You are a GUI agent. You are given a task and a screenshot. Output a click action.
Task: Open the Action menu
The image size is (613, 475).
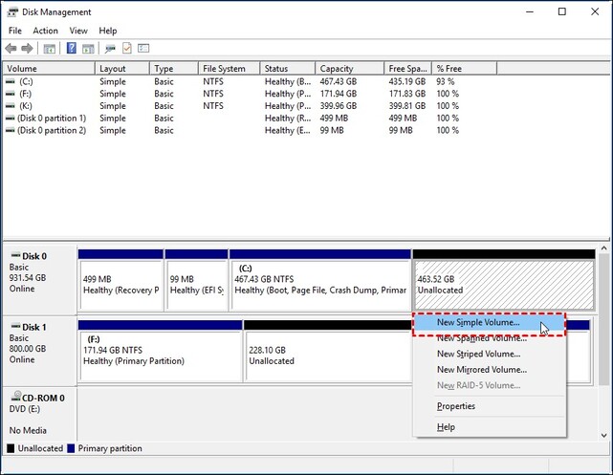click(45, 31)
